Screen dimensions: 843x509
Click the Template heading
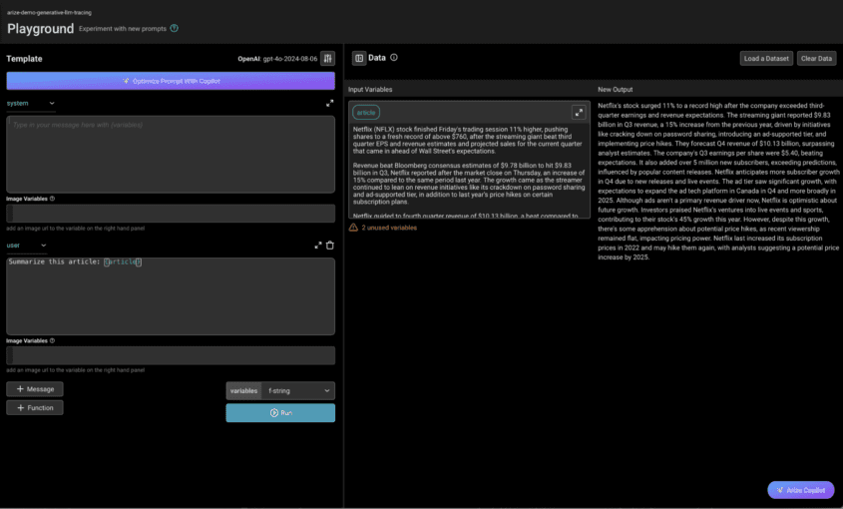(24, 59)
